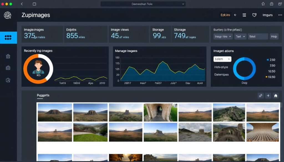Image resolution: width=284 pixels, height=162 pixels.
Task: Open the tabs overview icon in title bar
Action: [x=280, y=4]
